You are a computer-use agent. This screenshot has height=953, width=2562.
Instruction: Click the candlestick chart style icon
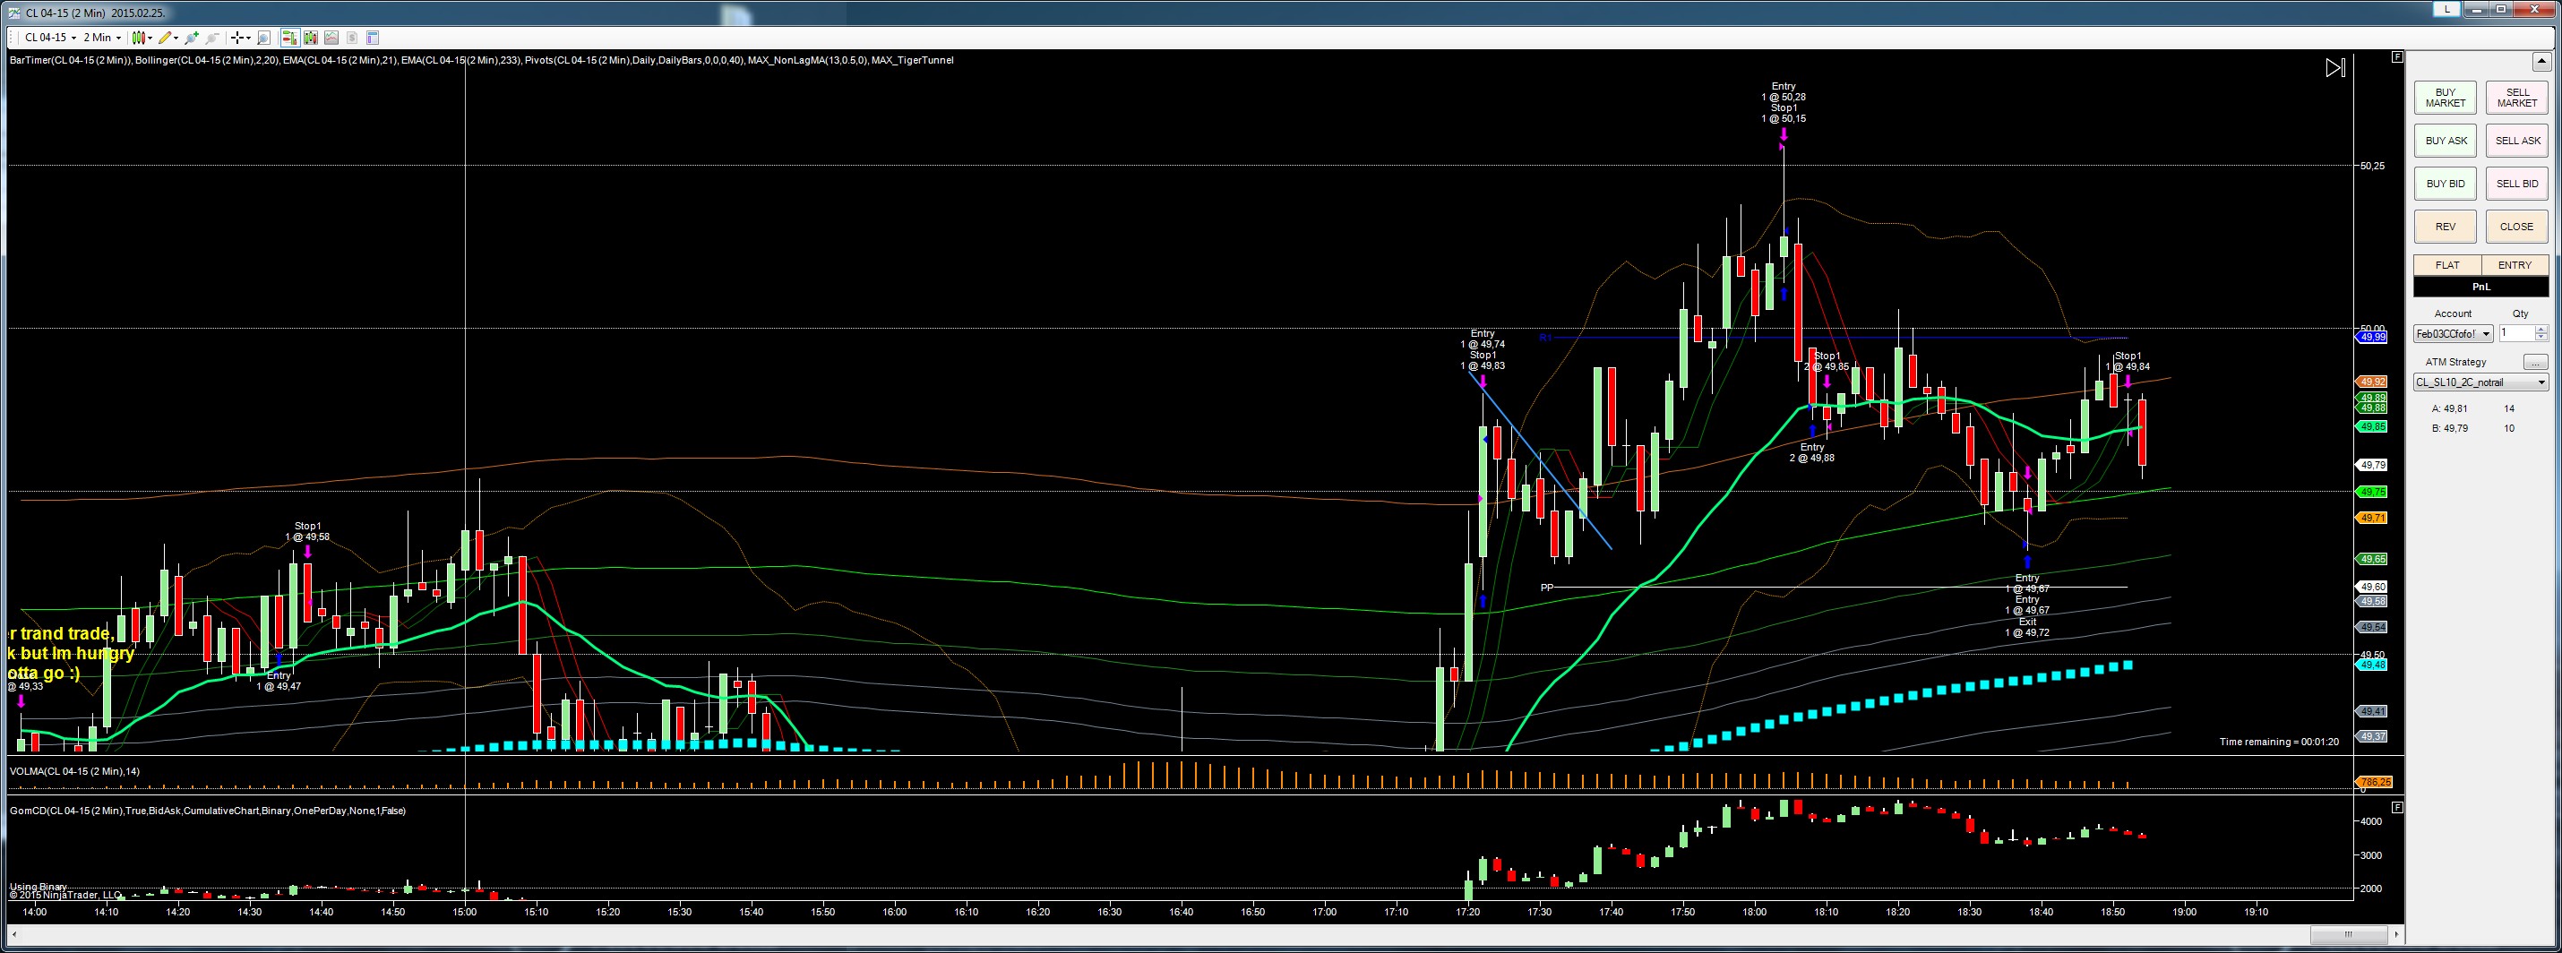click(139, 38)
